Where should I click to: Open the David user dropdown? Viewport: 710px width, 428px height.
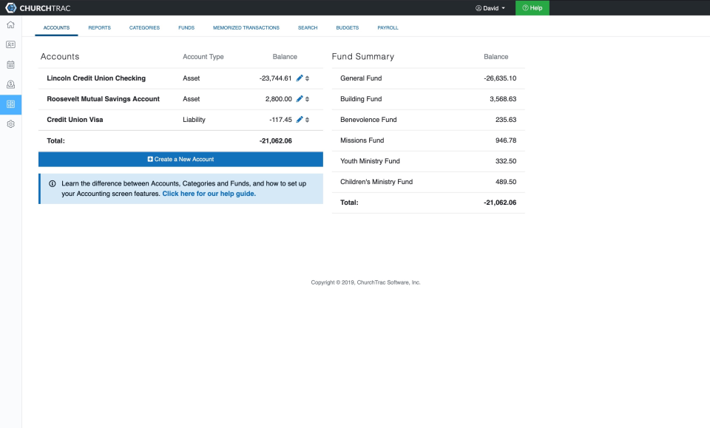click(490, 8)
